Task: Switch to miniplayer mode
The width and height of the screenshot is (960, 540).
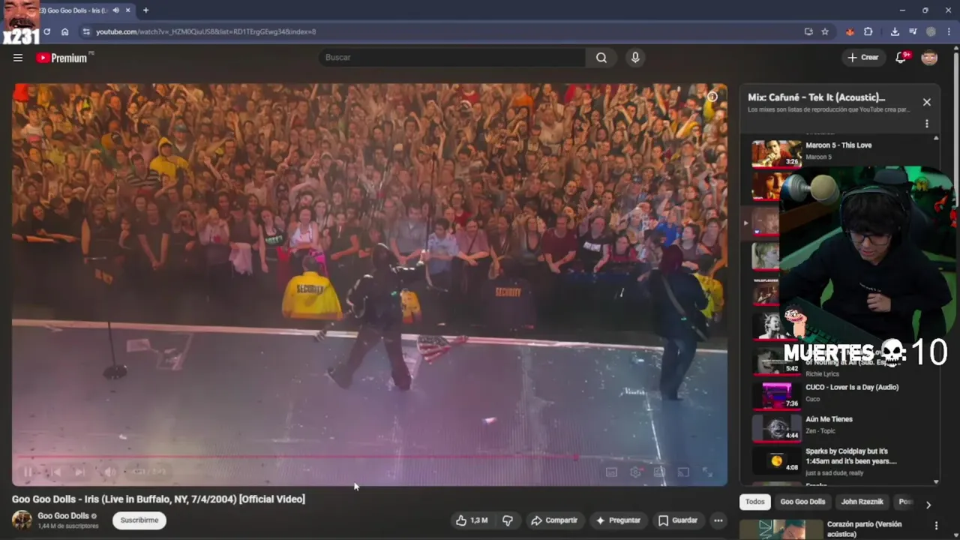Action: tap(659, 472)
